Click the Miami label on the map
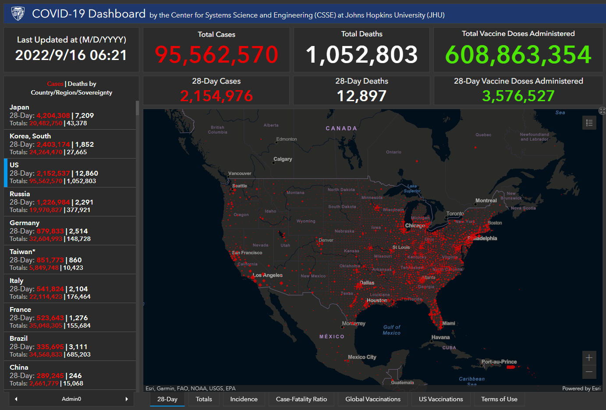The width and height of the screenshot is (606, 410). [449, 323]
